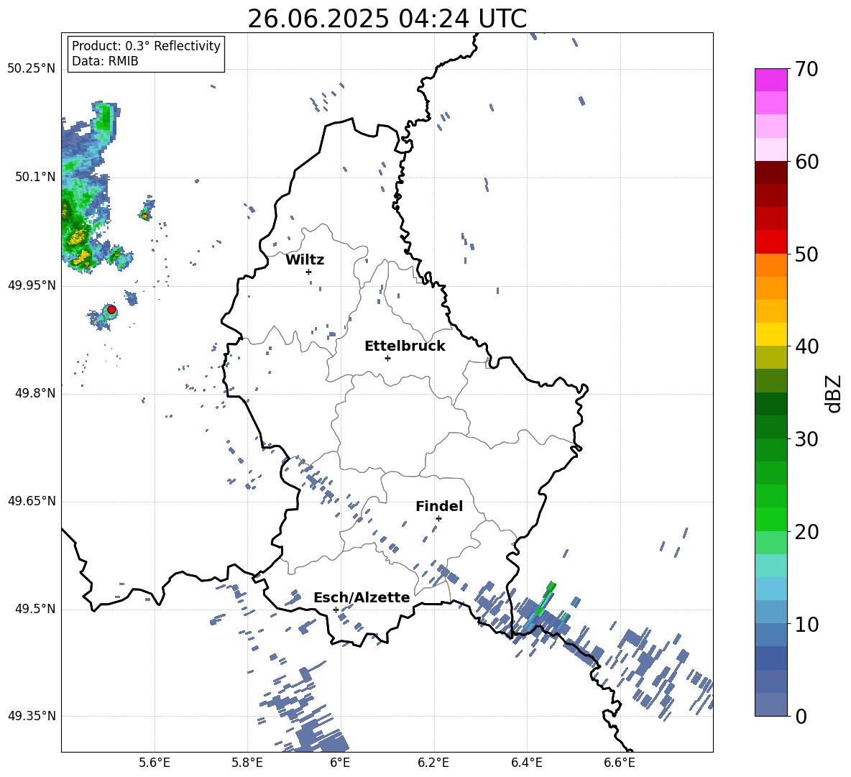Click the 70 tick on the colorbar

pos(806,69)
